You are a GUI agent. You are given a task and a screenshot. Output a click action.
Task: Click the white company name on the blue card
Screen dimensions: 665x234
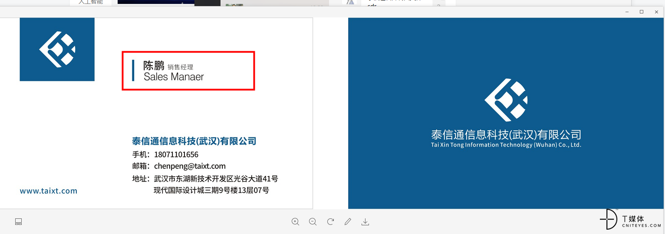(506, 135)
